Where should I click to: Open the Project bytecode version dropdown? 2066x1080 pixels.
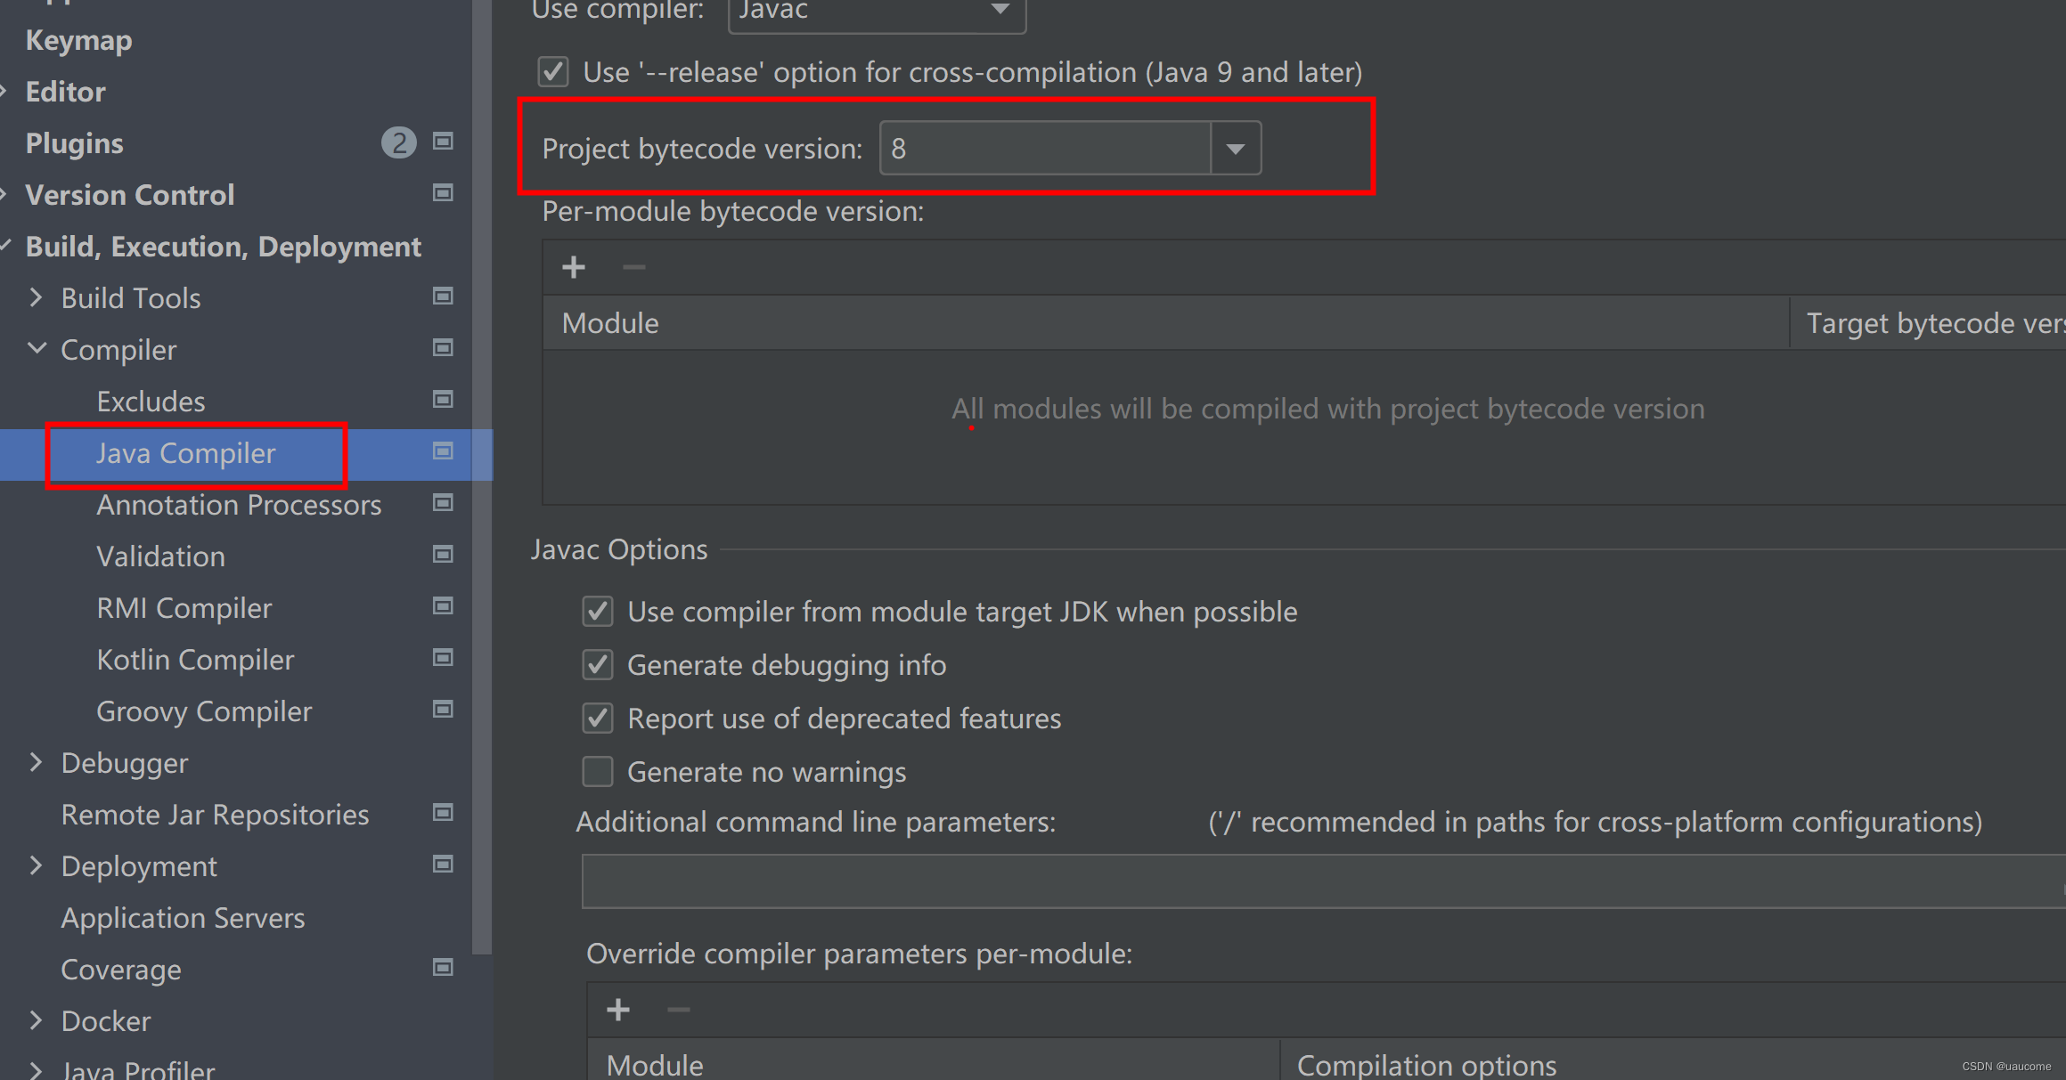tap(1236, 149)
